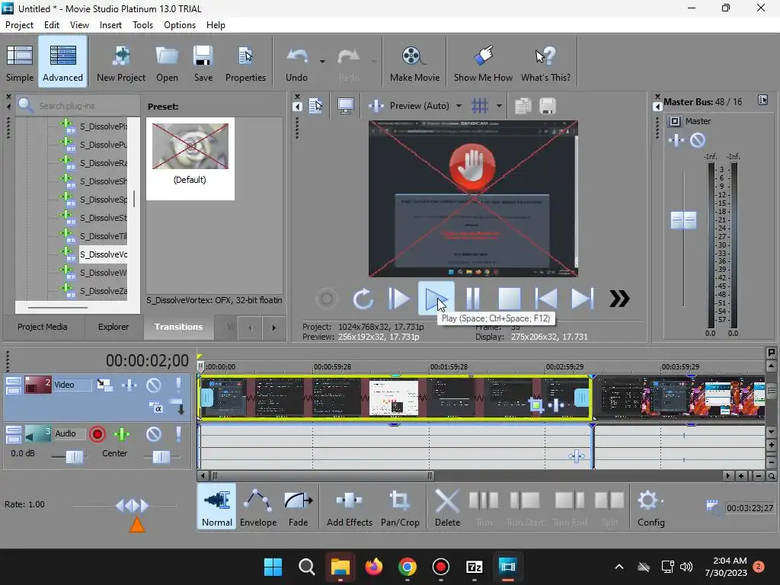
Task: Solo the Audio track
Action: click(178, 434)
